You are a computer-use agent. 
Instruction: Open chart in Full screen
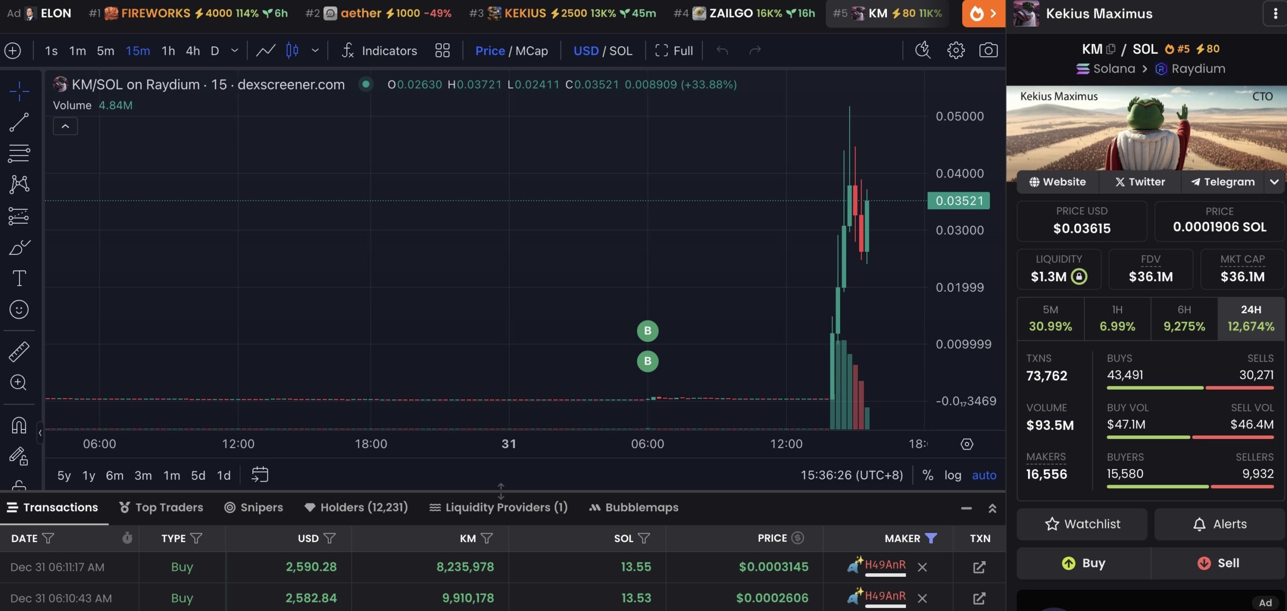coord(674,51)
